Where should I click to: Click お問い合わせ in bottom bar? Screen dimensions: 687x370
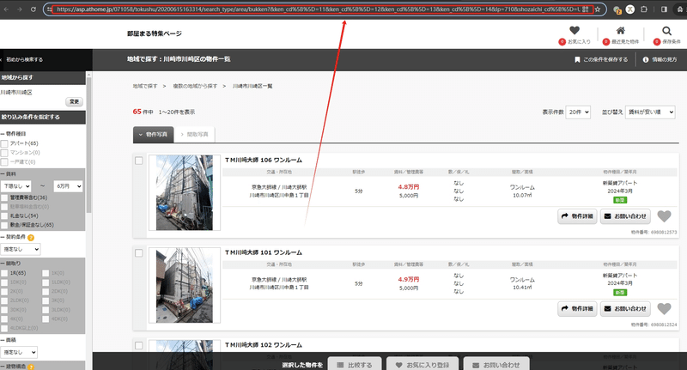pyautogui.click(x=496, y=365)
